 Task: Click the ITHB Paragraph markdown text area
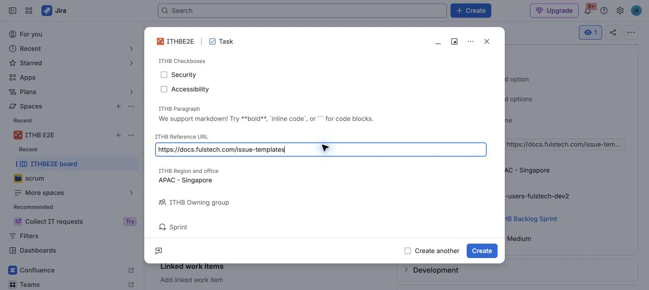coord(266,119)
